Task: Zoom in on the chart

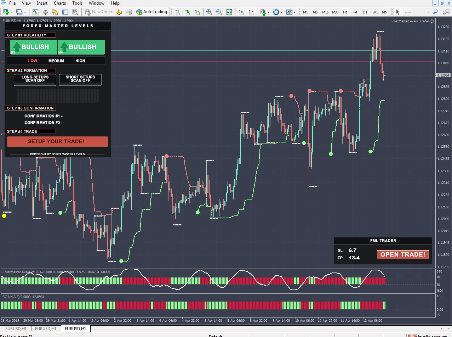Action: (209, 12)
